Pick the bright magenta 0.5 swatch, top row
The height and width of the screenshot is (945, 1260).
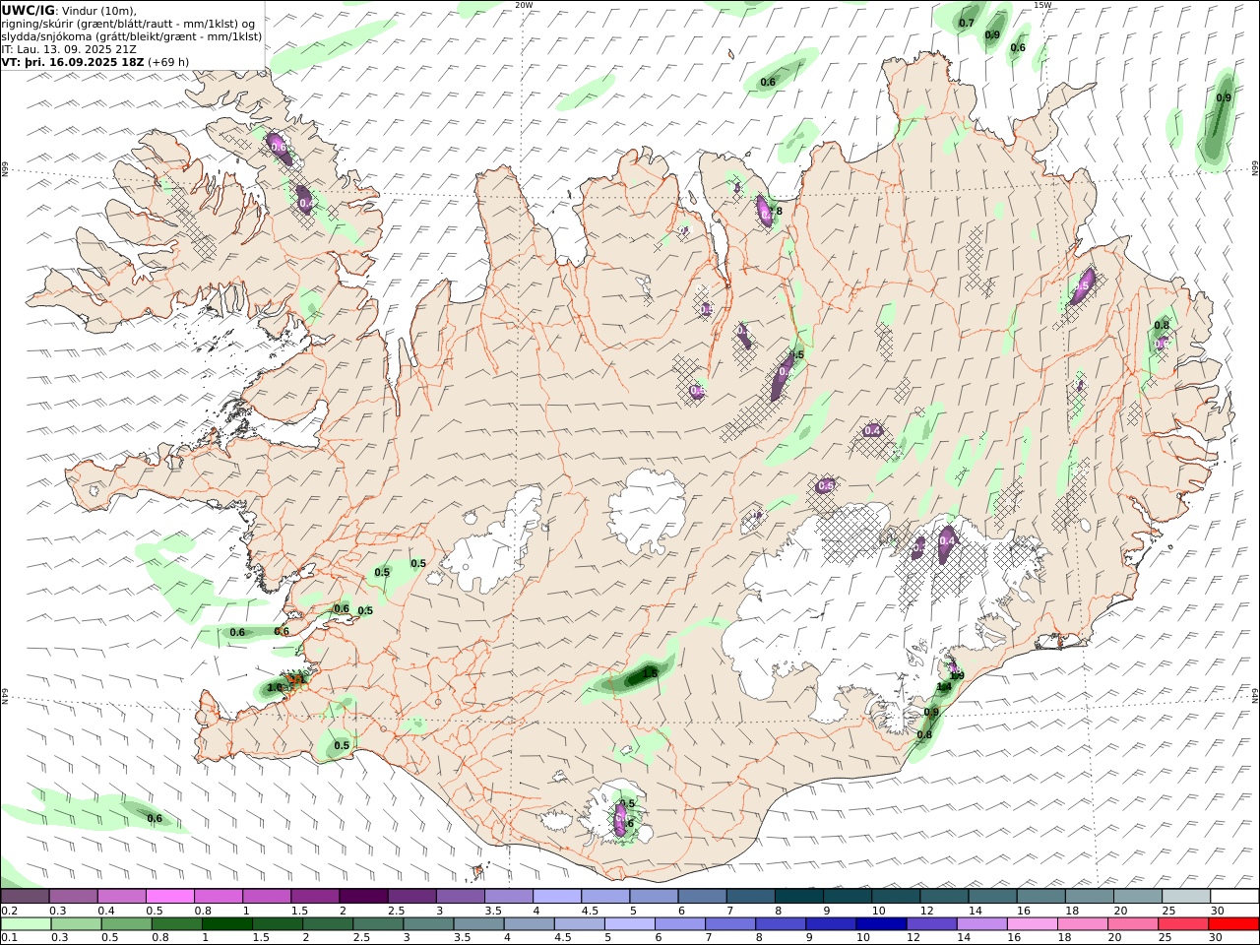pos(170,897)
